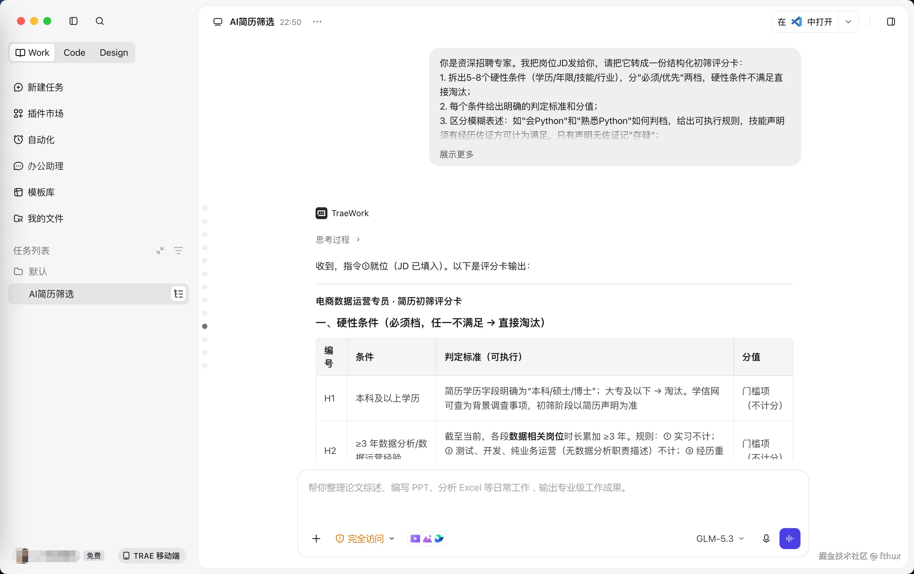
Task: Switch to the Work tab
Action: 33,52
